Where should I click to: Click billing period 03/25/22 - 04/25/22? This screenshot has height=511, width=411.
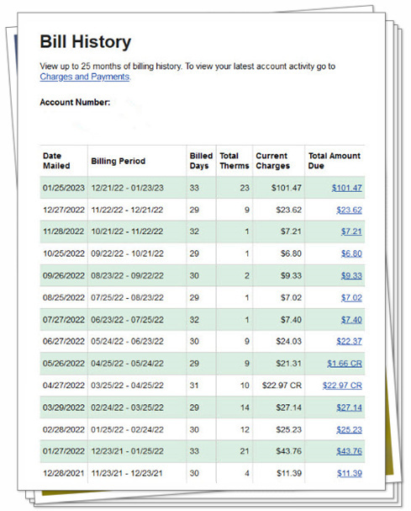tap(127, 386)
